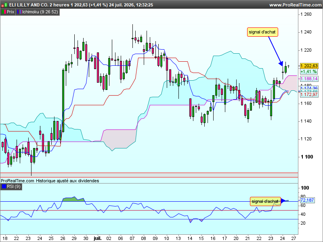This screenshot has height=242, width=323.
Task: Click the +1,41 % change label
Action: point(308,72)
